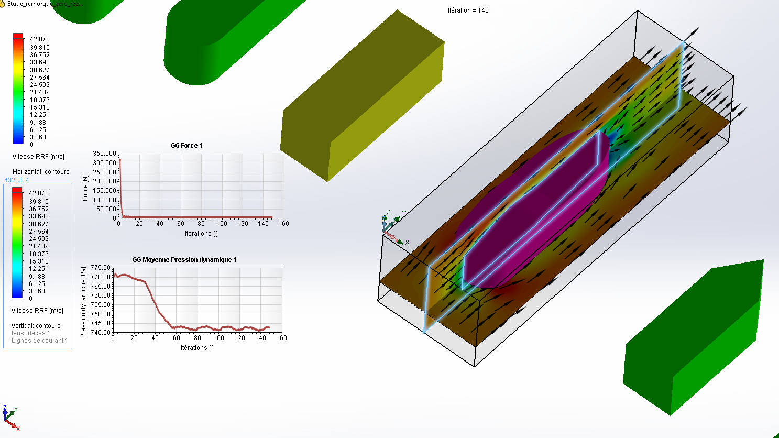Click the Z label of the model coordinate system
The width and height of the screenshot is (779, 438).
(x=388, y=213)
